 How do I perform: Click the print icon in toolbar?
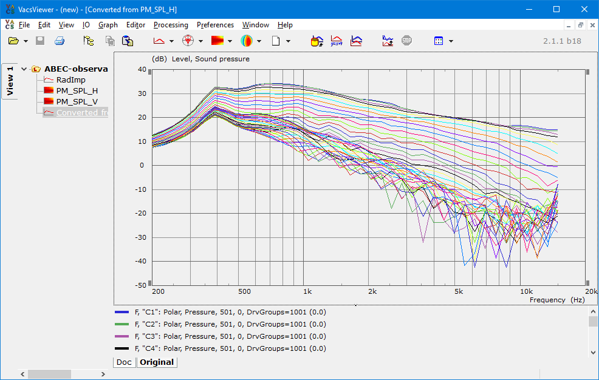click(60, 41)
